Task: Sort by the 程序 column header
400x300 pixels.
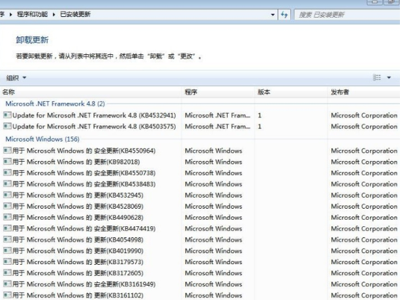Action: [218, 92]
